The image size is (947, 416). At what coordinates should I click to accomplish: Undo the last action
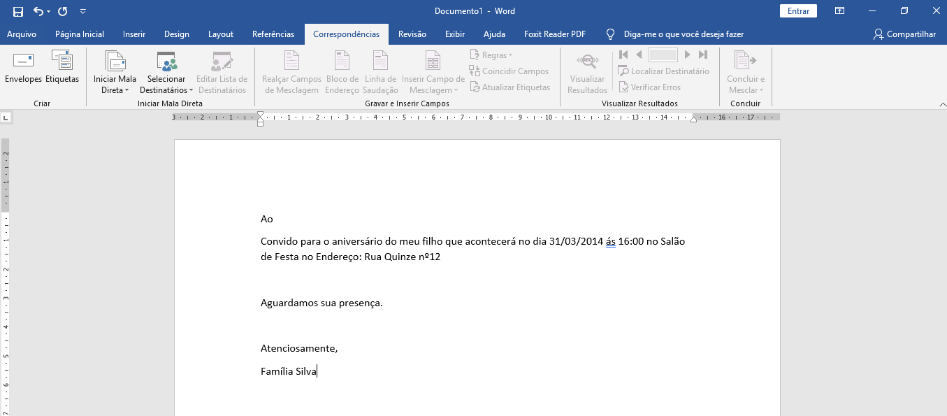pyautogui.click(x=38, y=11)
